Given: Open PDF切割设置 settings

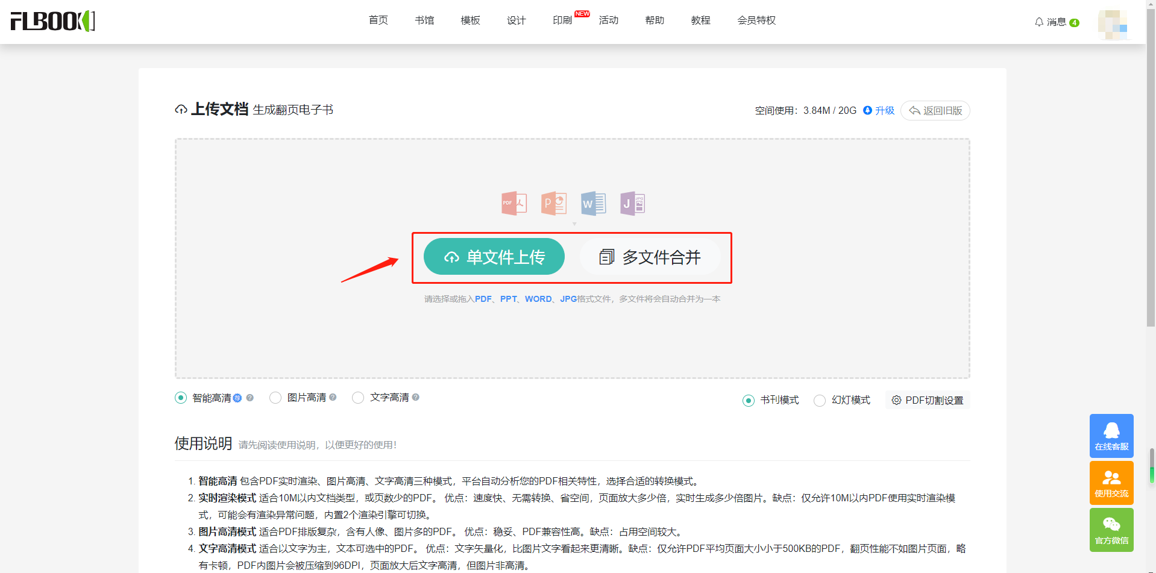Looking at the screenshot, I should click(928, 400).
